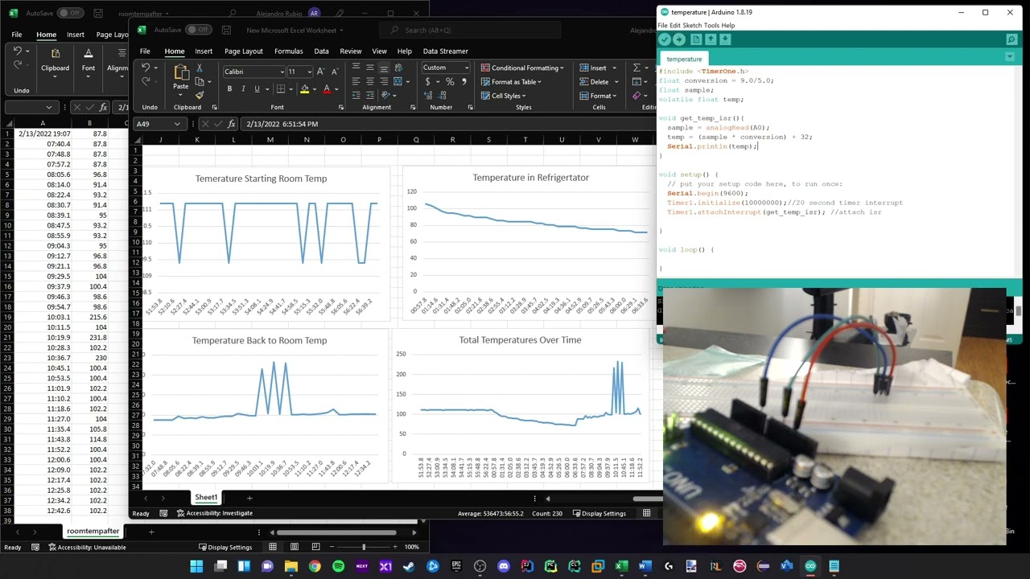This screenshot has width=1030, height=579.
Task: Click the Comma Style icon
Action: [x=463, y=82]
